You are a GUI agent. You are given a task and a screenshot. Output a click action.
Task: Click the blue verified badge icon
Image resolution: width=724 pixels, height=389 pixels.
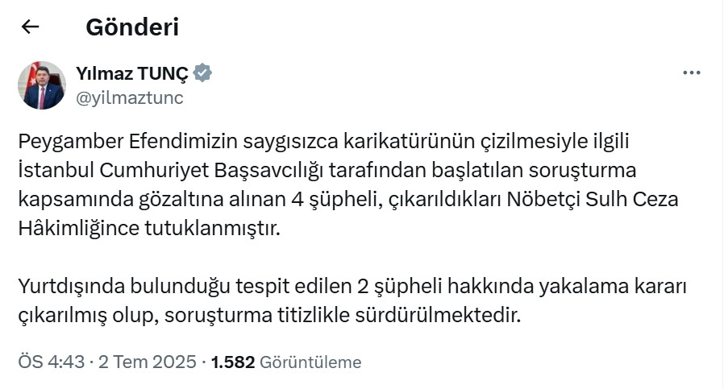point(203,73)
